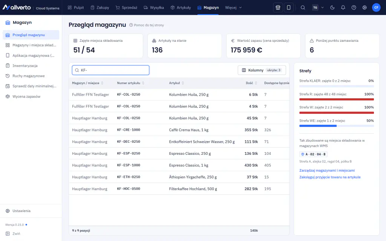This screenshot has height=241, width=386.
Task: Click Zaksięguj przyjęcie towaru na artykule link
Action: click(x=330, y=177)
